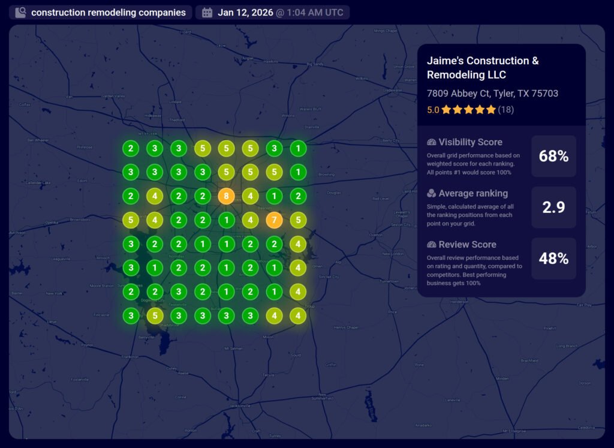The width and height of the screenshot is (614, 448).
Task: Click the Review Score gauge icon
Action: 431,245
